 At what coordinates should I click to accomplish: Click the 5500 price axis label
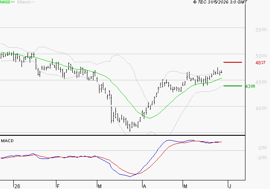pos(261,30)
